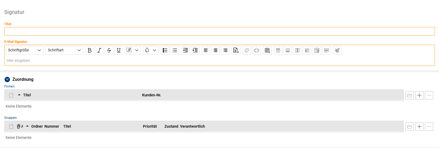
Task: Click the document icon in Firmen header
Action: click(x=11, y=95)
